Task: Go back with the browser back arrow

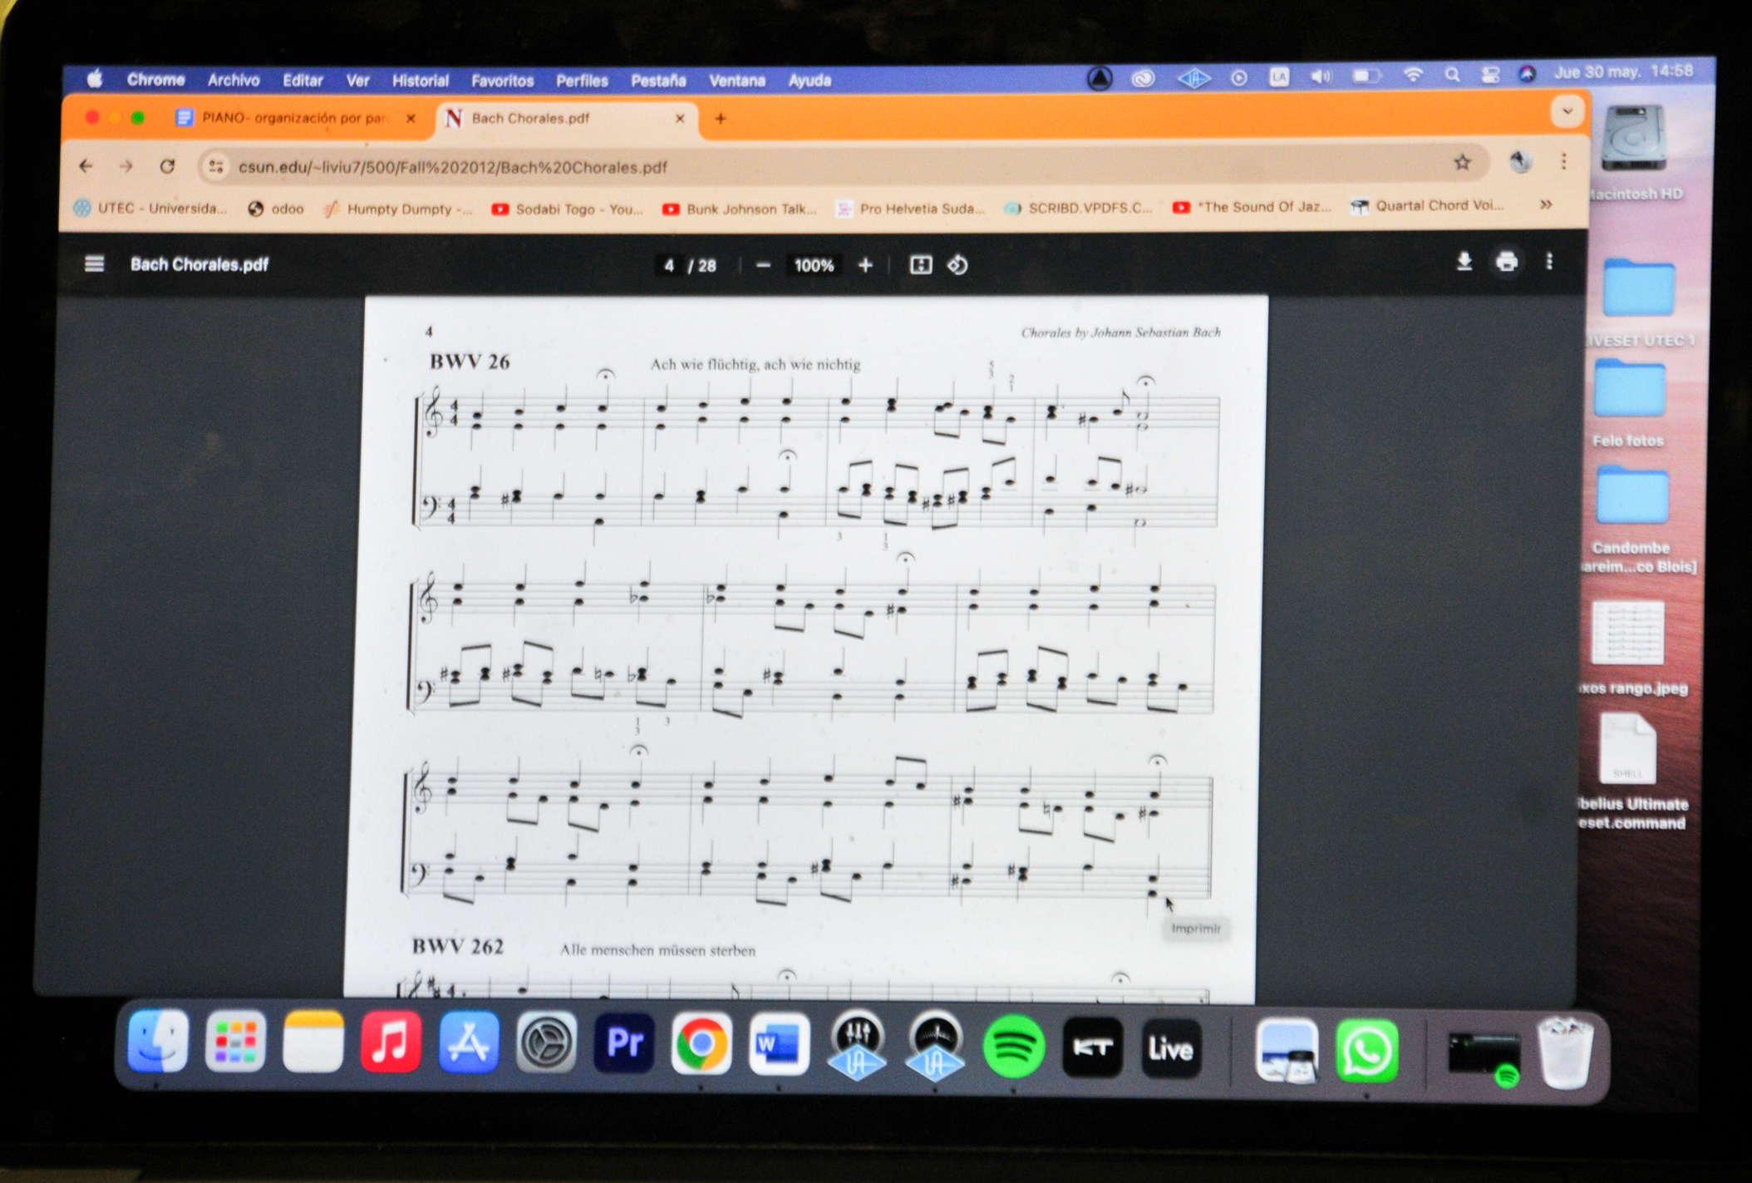Action: 86,166
